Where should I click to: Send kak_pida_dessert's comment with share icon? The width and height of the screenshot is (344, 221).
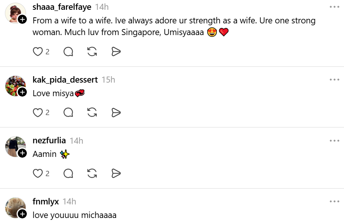tap(116, 113)
